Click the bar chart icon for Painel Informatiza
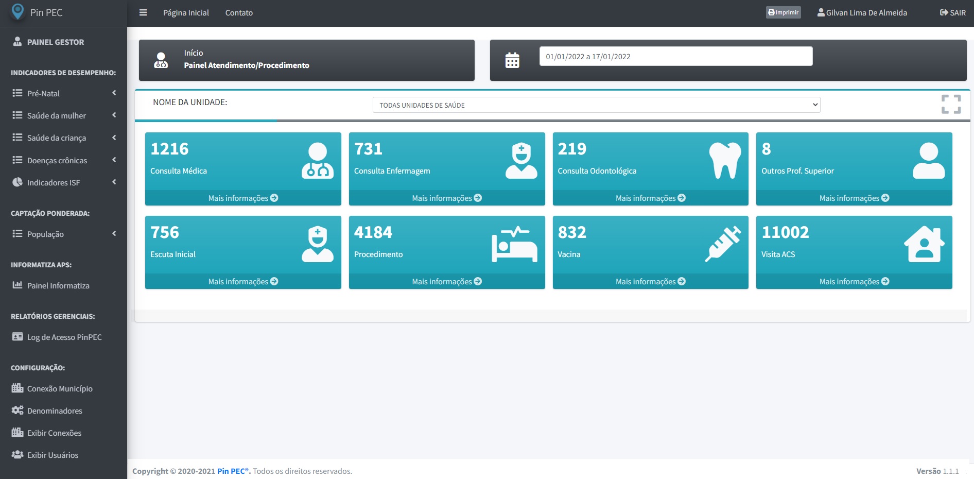The image size is (974, 479). pos(18,285)
